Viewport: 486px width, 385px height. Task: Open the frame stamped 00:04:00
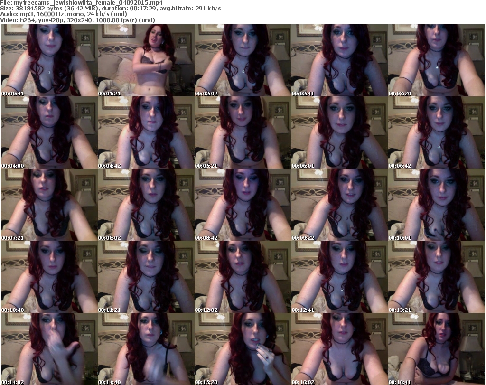tap(49, 132)
